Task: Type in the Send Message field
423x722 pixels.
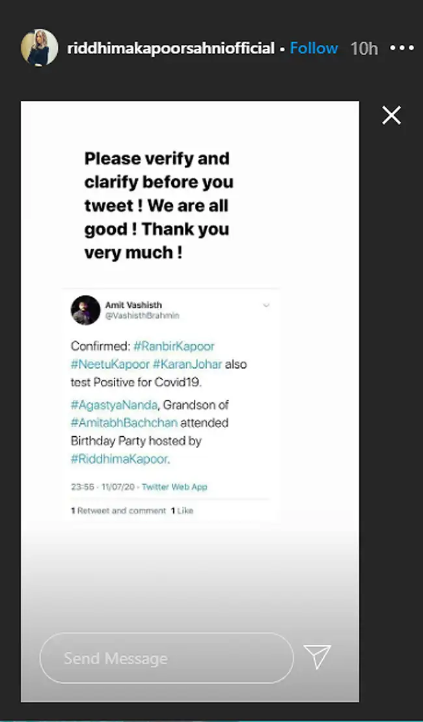Action: tap(166, 658)
